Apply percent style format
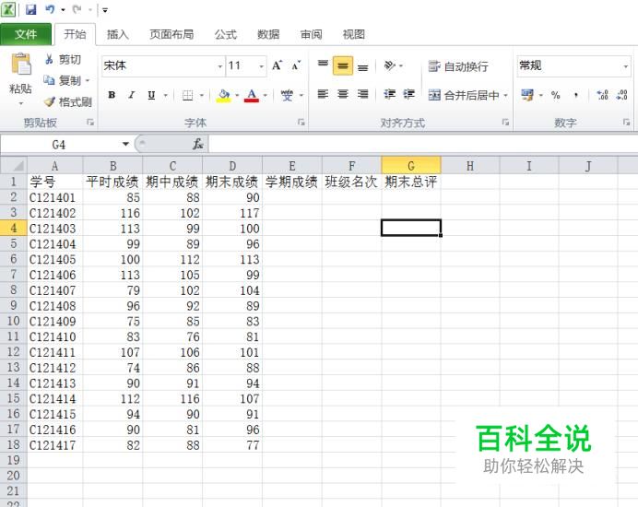This screenshot has width=638, height=507. click(x=555, y=95)
